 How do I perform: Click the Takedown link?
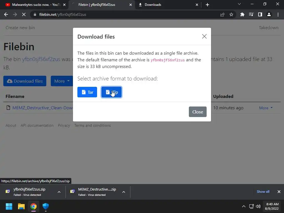(268, 27)
